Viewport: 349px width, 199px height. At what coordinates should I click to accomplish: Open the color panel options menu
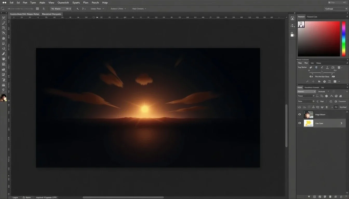347,17
